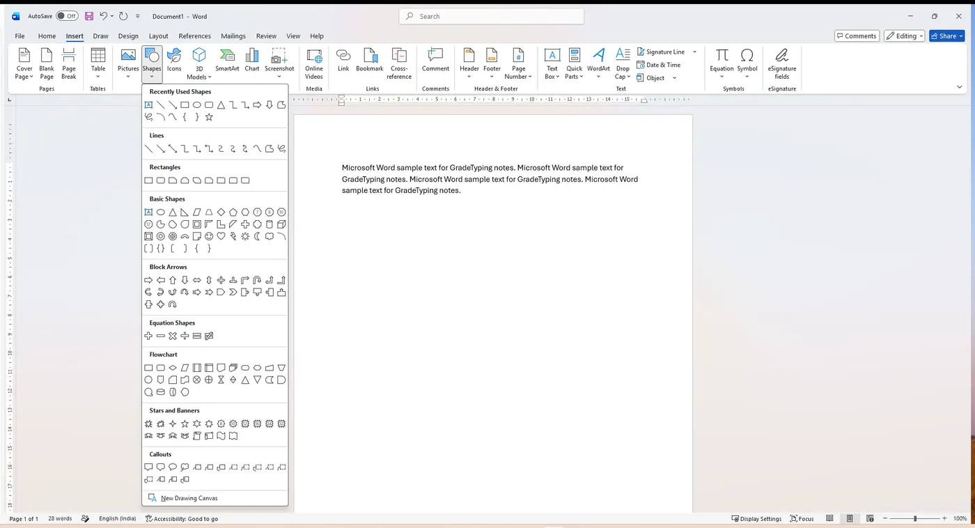Select the crescent moon shape
The height and width of the screenshot is (528, 975).
click(257, 236)
